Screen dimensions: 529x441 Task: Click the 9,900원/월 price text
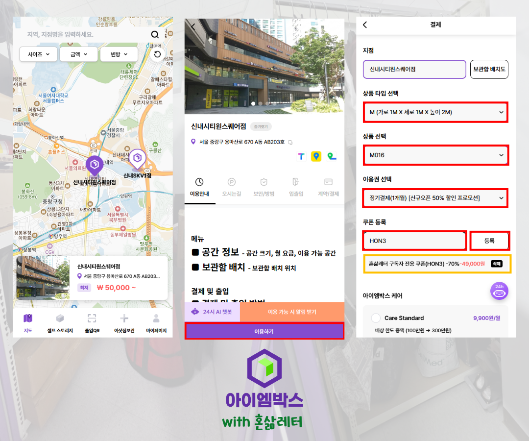(x=486, y=318)
